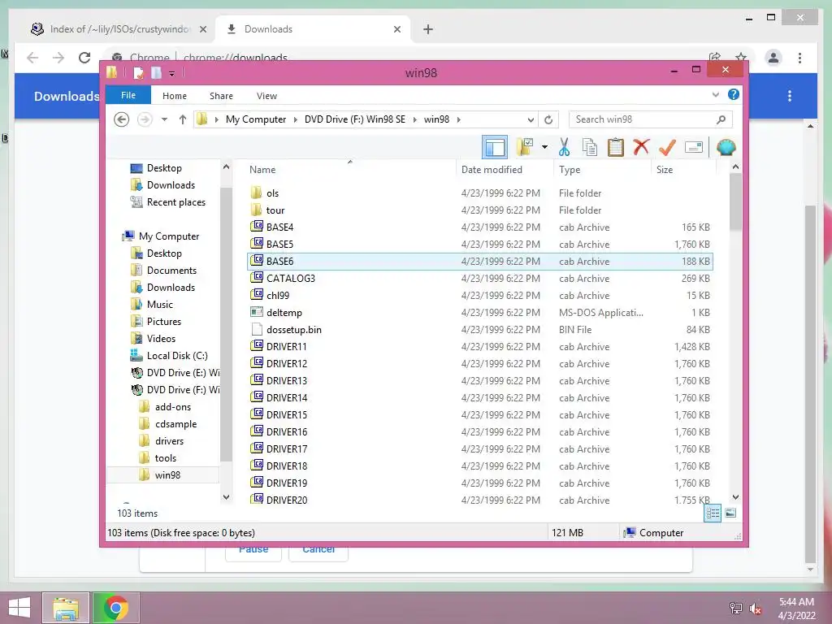Click the orange checkmark Properties icon

click(667, 148)
